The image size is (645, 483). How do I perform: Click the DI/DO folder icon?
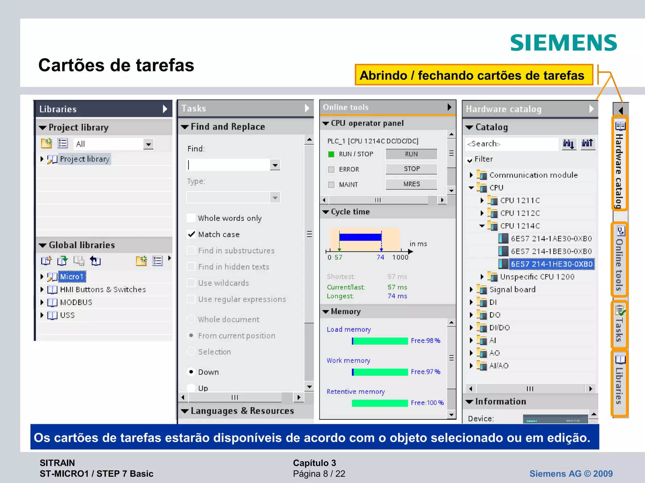pos(482,328)
